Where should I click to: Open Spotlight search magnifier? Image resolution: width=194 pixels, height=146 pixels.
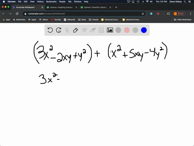coord(185,2)
